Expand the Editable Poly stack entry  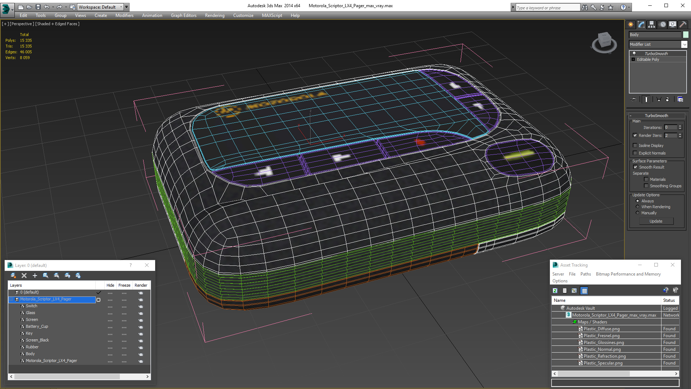pos(633,59)
